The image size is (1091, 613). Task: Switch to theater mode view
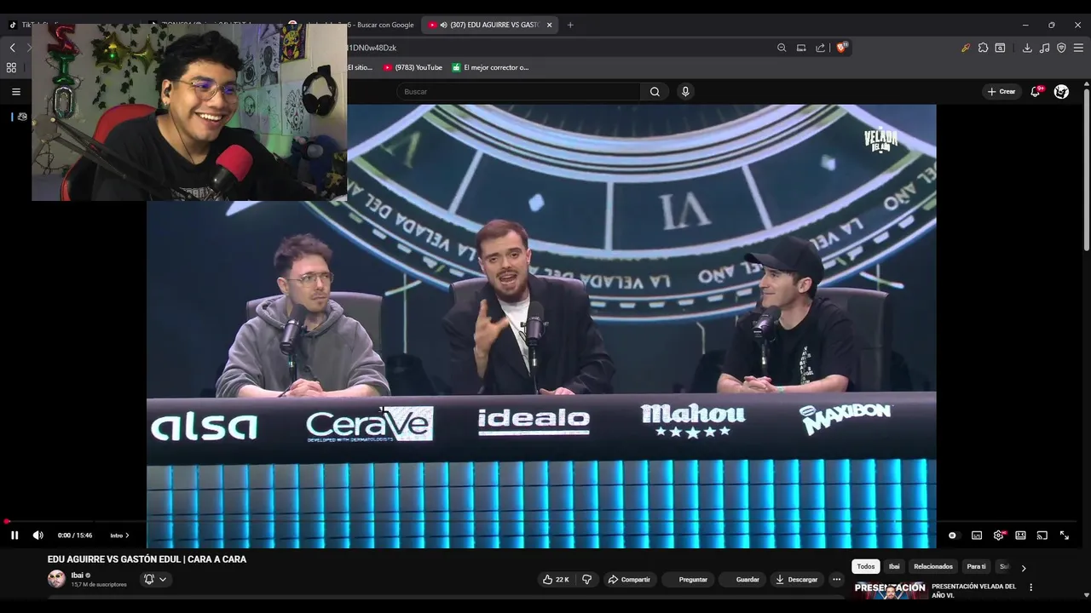pyautogui.click(x=1020, y=536)
